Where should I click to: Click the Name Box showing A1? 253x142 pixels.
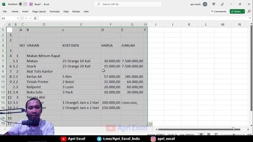[9, 19]
